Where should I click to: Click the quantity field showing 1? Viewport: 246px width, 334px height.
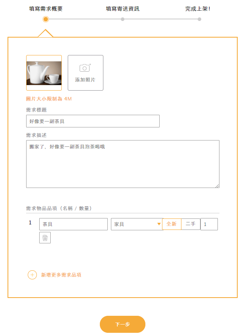coord(209,224)
